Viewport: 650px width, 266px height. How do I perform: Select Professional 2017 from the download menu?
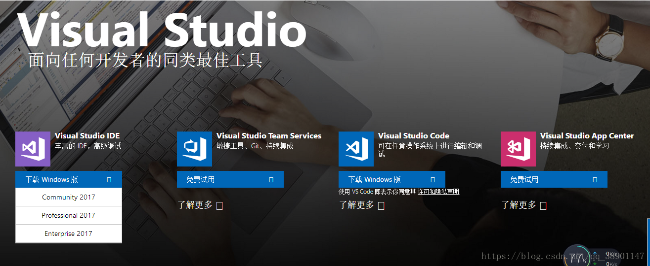pyautogui.click(x=69, y=215)
